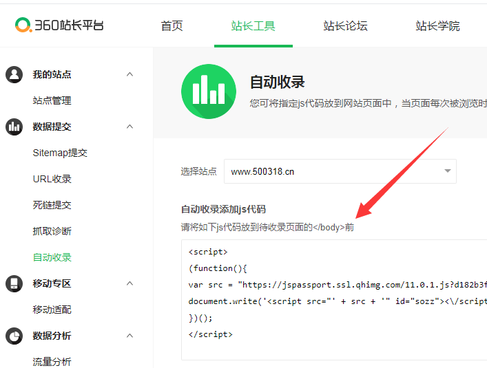This screenshot has width=487, height=368.
Task: Click the 我的站点 section heading
Action: [52, 74]
